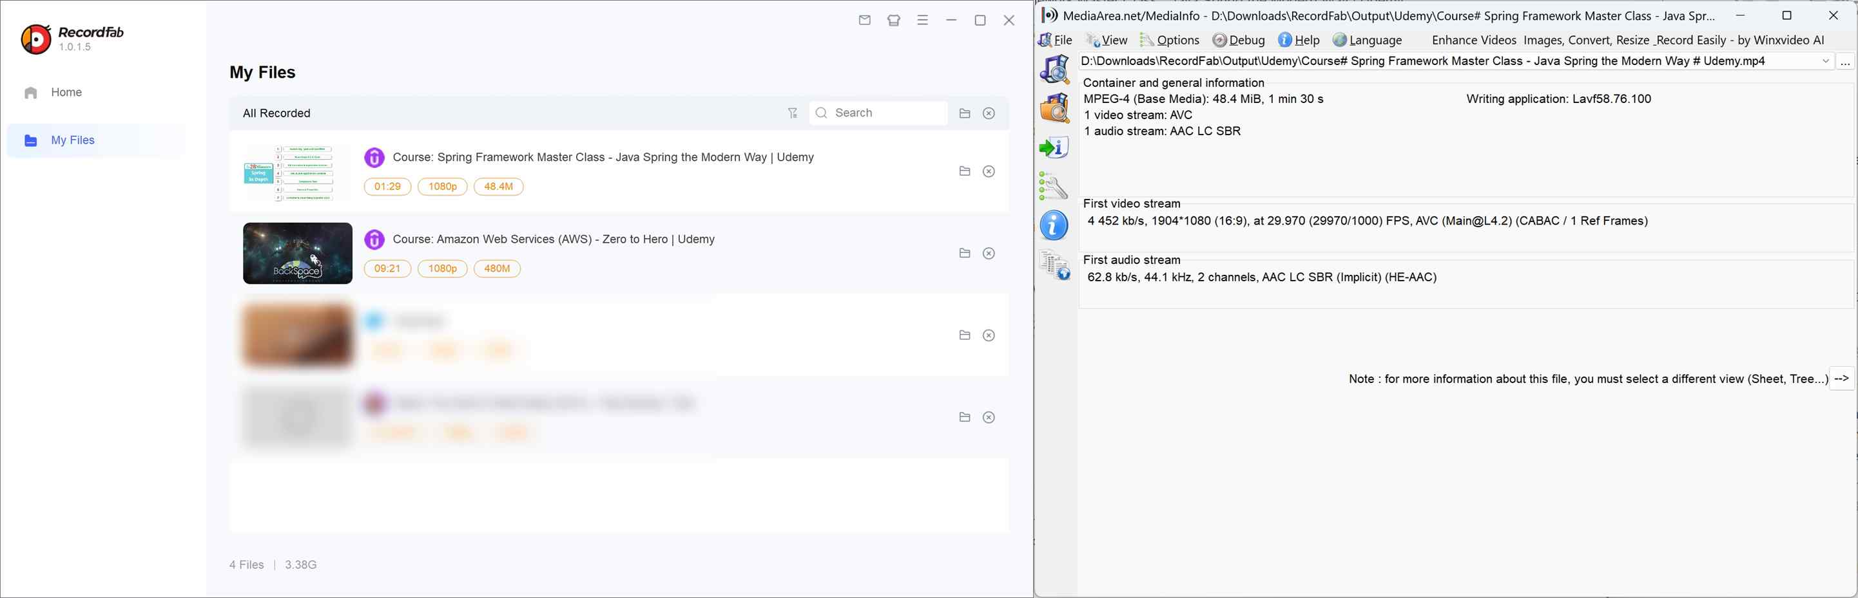Viewport: 1858px width, 598px height.
Task: Open the file path dropdown in MediaInfo
Action: [x=1826, y=61]
